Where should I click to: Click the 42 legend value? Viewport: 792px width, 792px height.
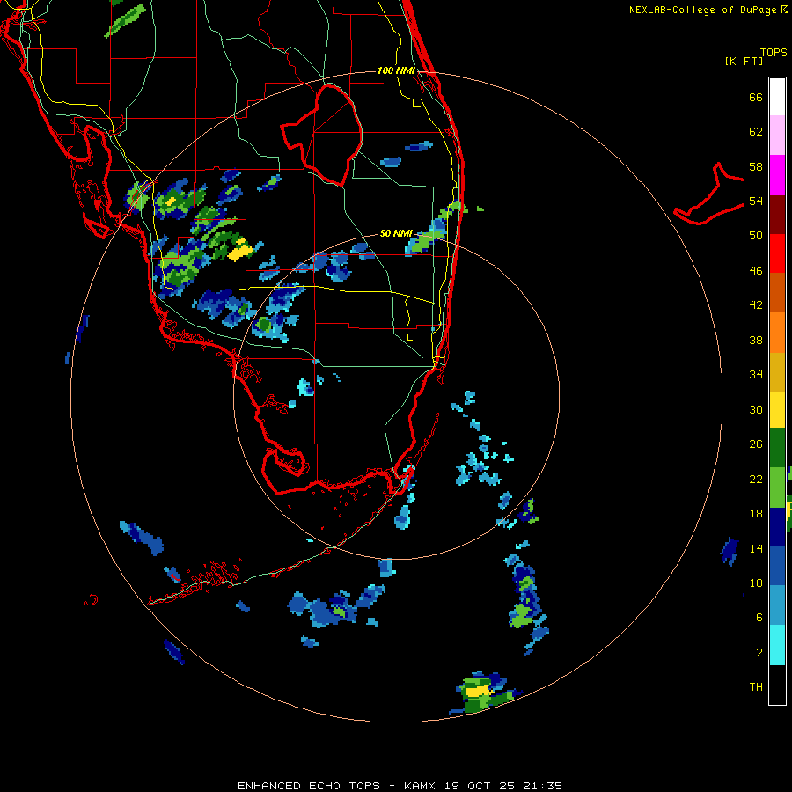756,305
